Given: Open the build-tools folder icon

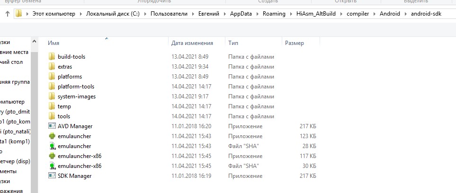Looking at the screenshot, I should pos(52,57).
